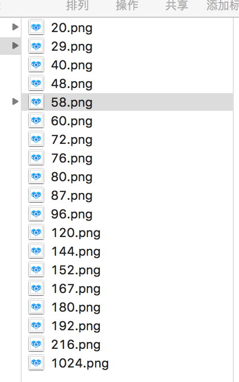Click the 共享 share toolbar button
The image size is (239, 382).
177,5
